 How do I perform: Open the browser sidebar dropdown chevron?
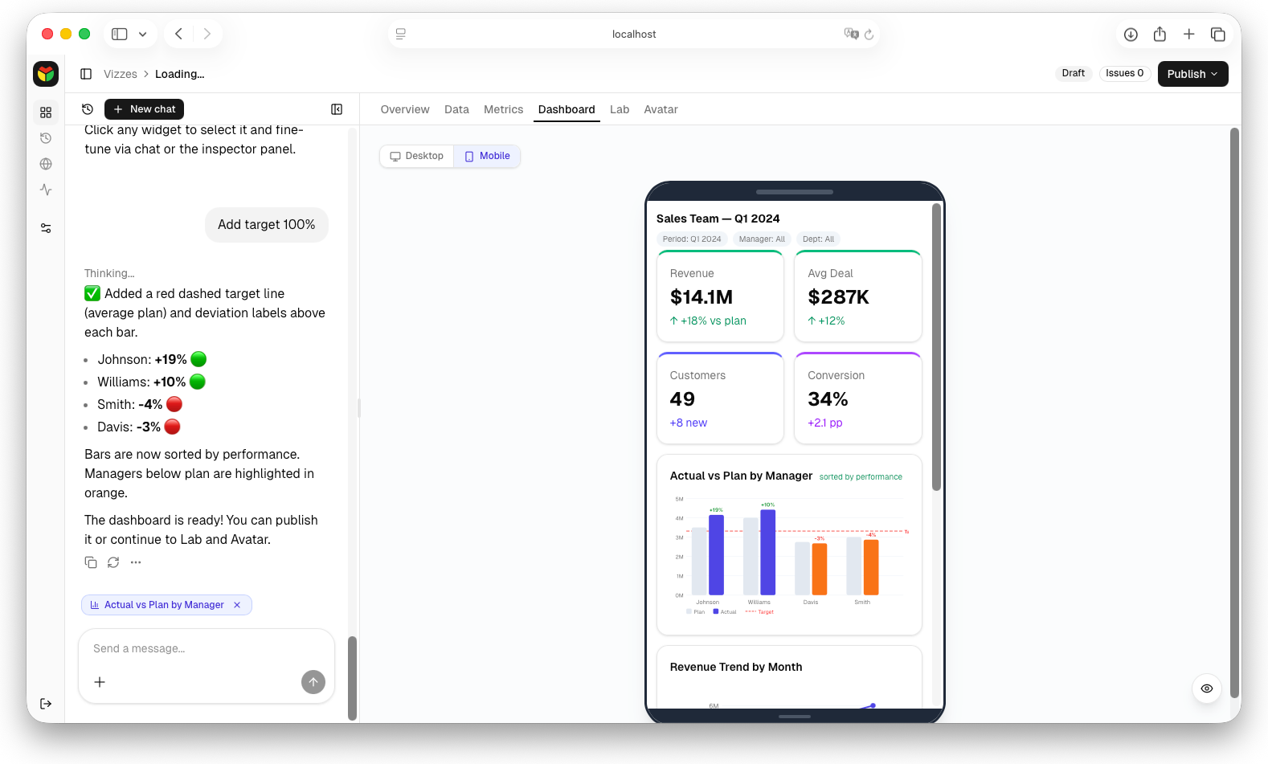(x=142, y=34)
